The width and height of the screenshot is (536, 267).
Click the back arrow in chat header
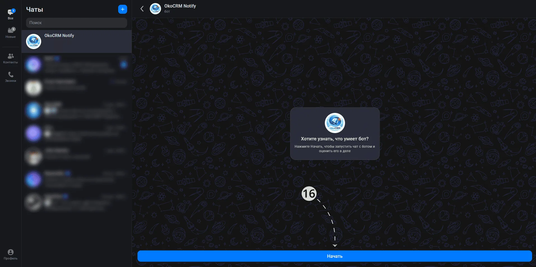[142, 9]
